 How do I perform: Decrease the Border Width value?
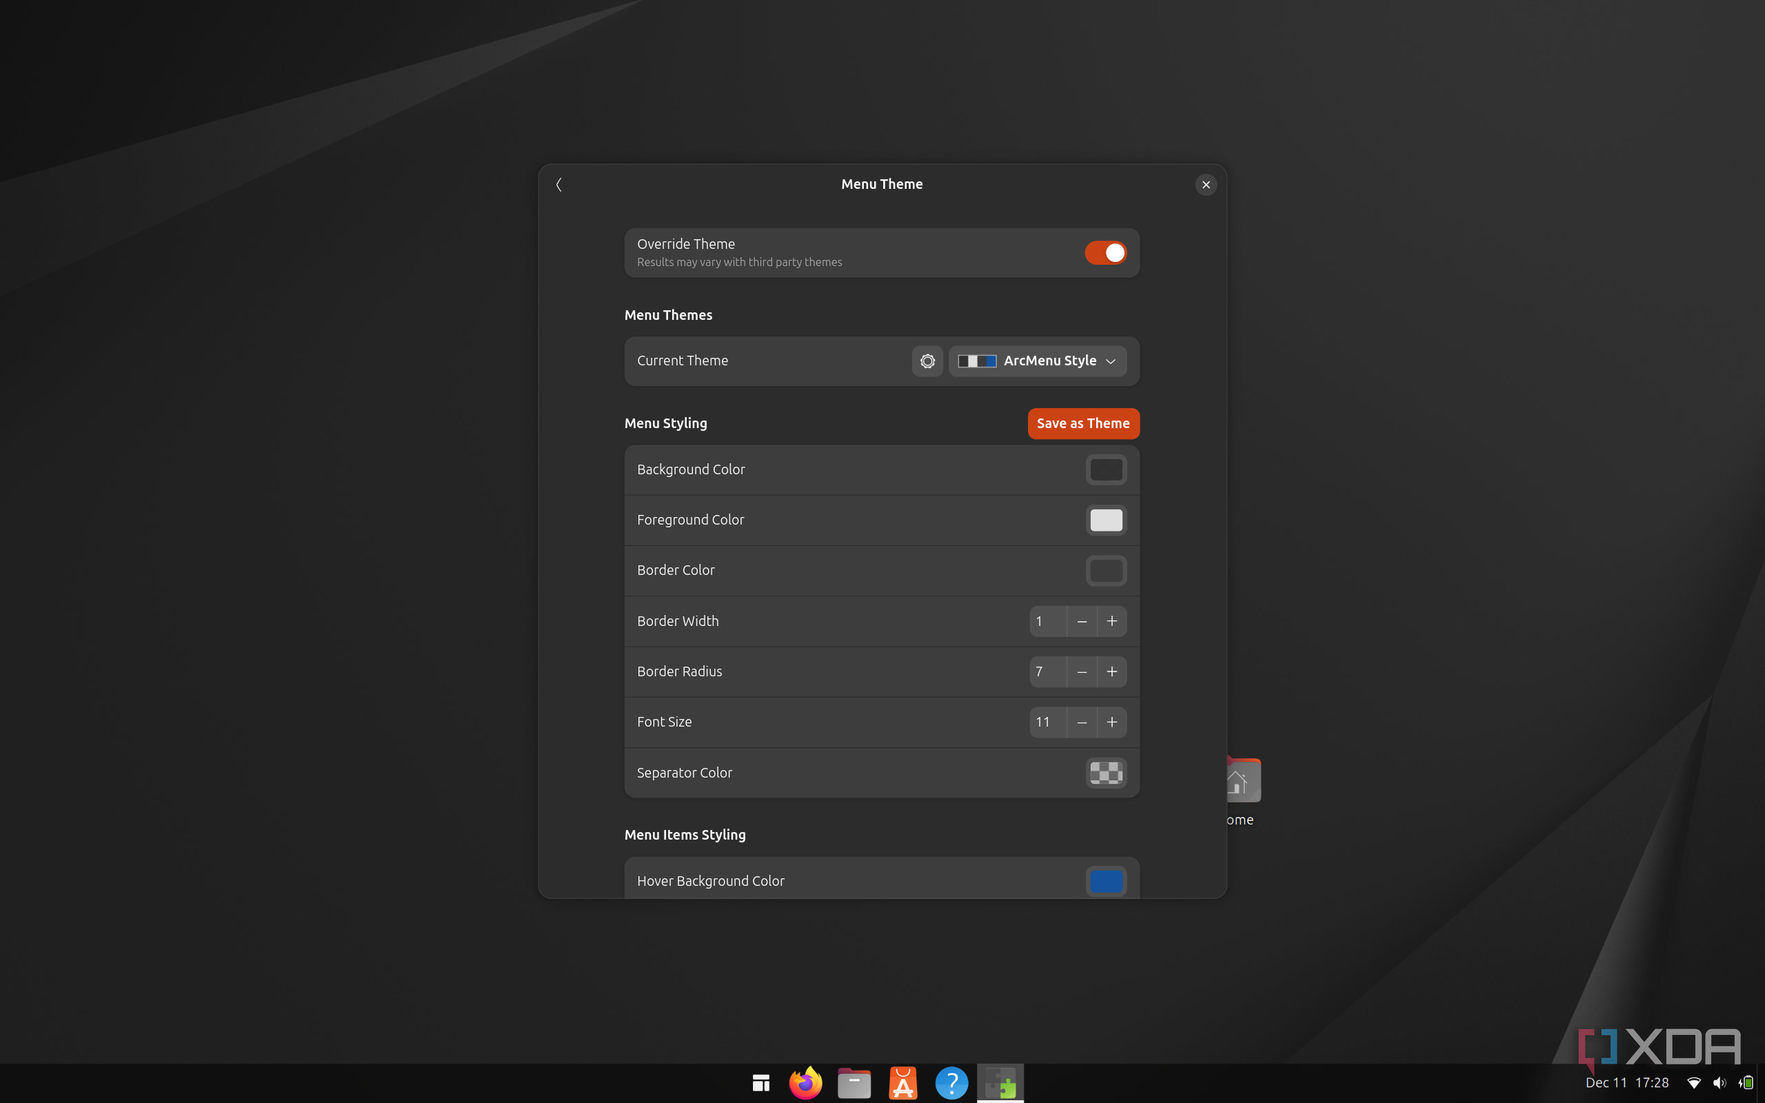pos(1082,622)
